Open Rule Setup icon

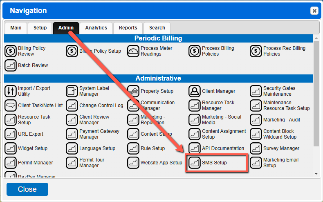point(133,148)
